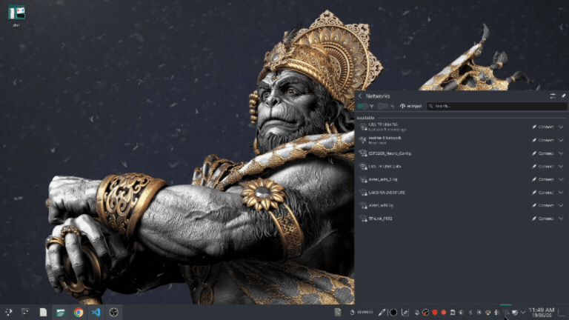Click the Hotspot button
569x320 pixels.
pyautogui.click(x=410, y=106)
